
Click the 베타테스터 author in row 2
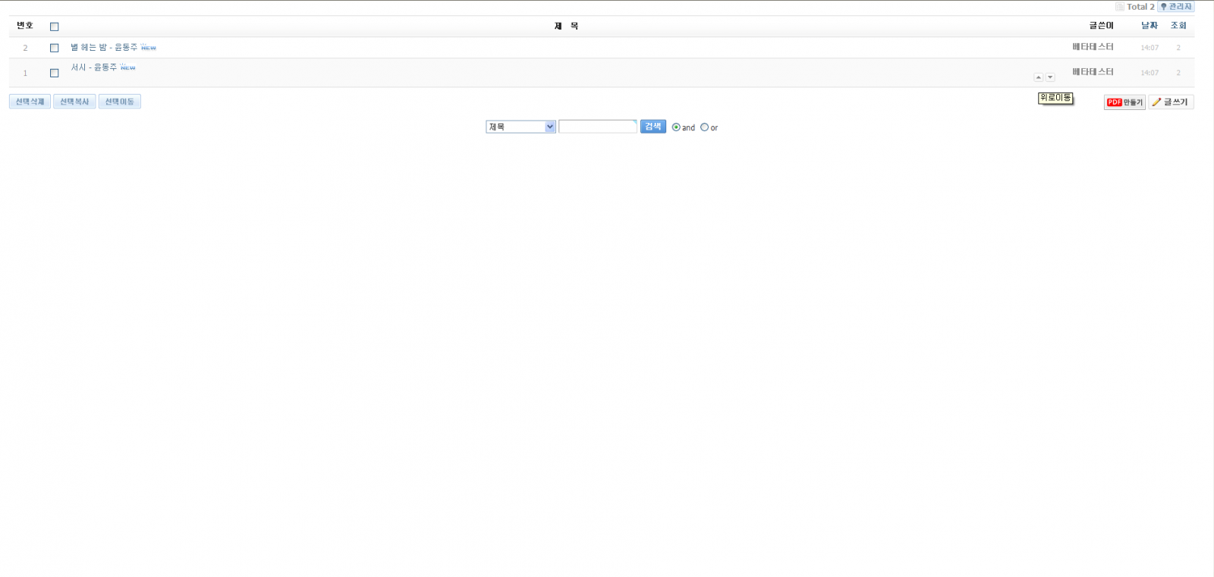(1093, 47)
